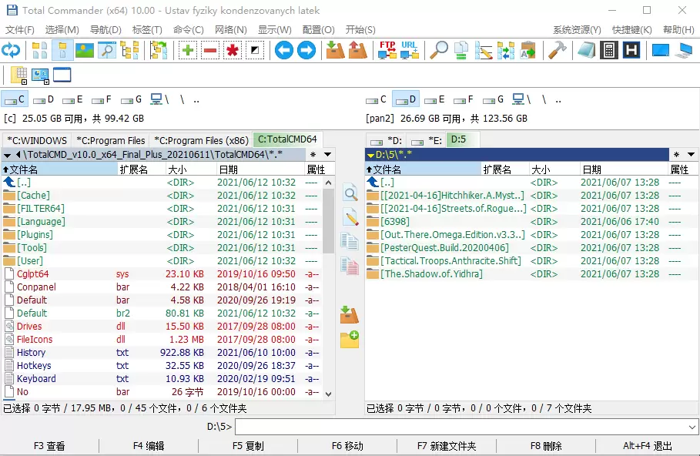Click the edit pencil icon between panels
The image size is (700, 456).
click(350, 217)
